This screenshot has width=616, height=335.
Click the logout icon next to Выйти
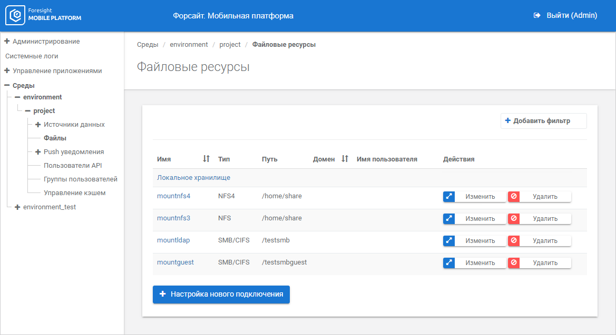[537, 16]
